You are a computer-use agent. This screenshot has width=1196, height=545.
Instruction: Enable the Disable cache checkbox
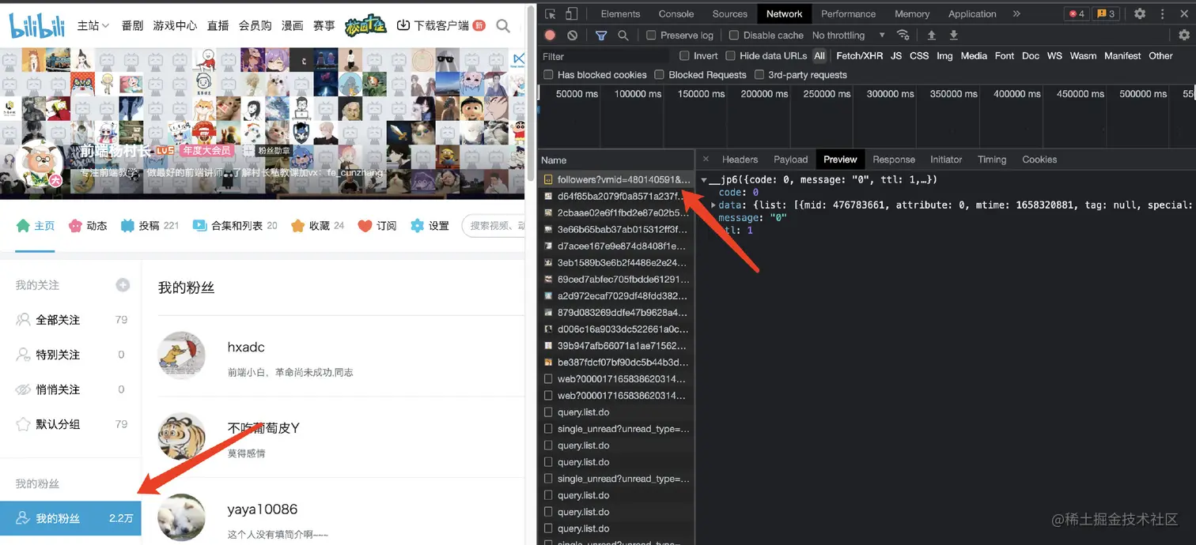click(734, 35)
